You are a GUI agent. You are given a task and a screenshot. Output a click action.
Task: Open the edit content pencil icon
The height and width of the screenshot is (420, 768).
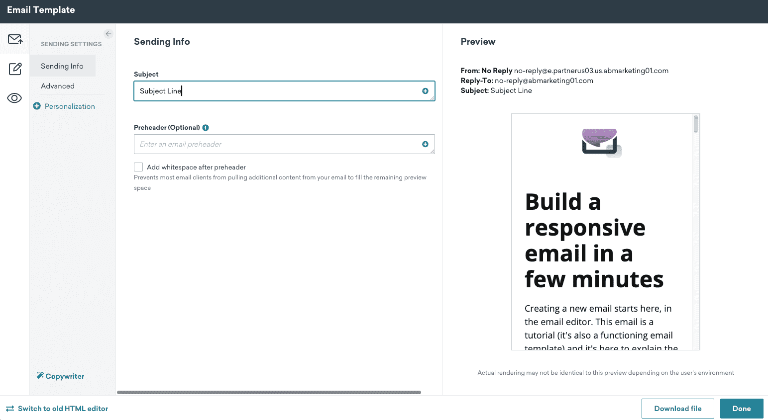click(x=15, y=69)
